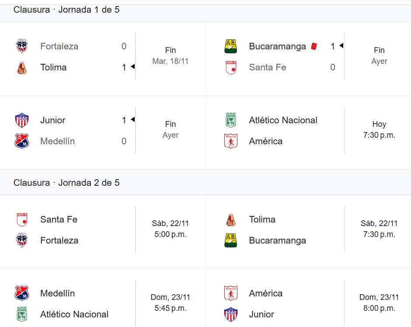Image resolution: width=411 pixels, height=327 pixels.
Task: Select the Dom 23/11 8:00 p.m. kickoff
Action: tap(379, 303)
